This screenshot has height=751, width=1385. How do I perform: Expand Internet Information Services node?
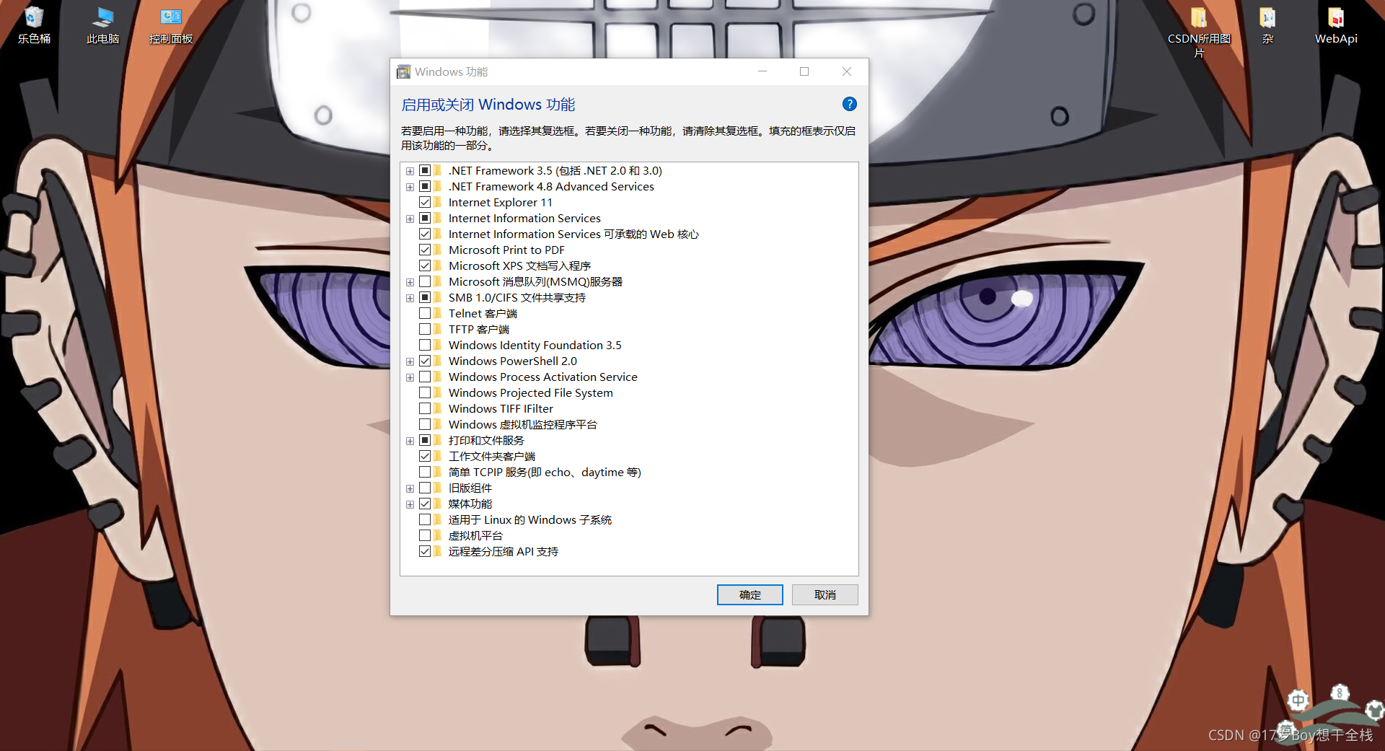click(410, 219)
